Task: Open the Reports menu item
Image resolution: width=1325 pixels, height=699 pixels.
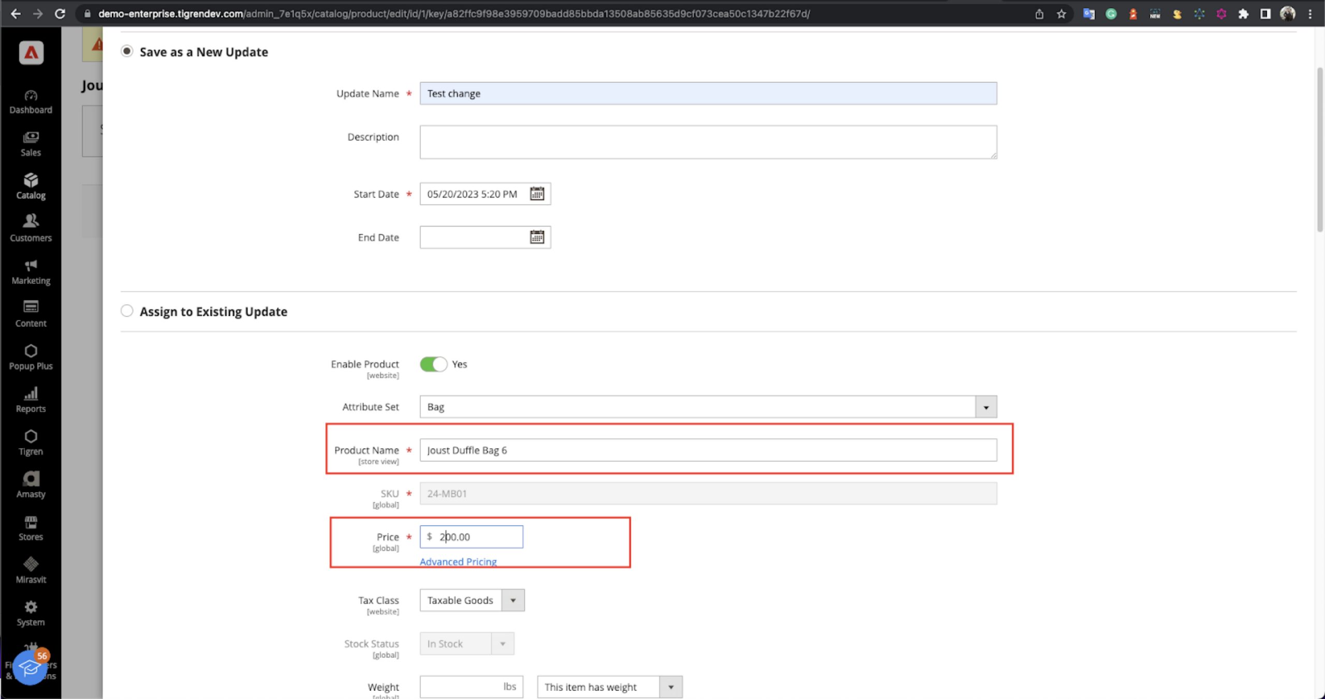Action: 31,400
